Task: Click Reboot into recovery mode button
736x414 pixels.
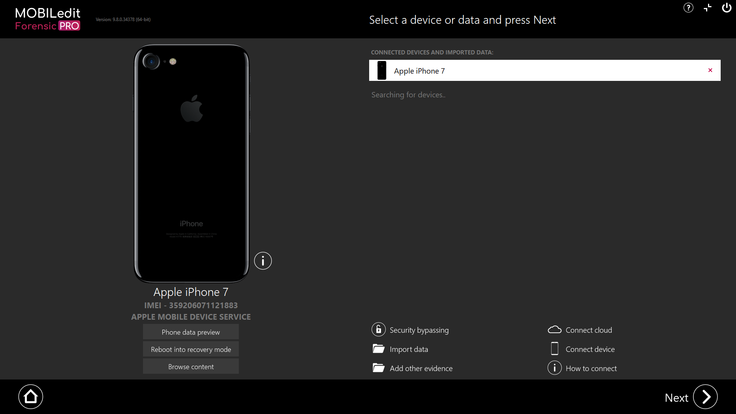Action: [x=191, y=349]
